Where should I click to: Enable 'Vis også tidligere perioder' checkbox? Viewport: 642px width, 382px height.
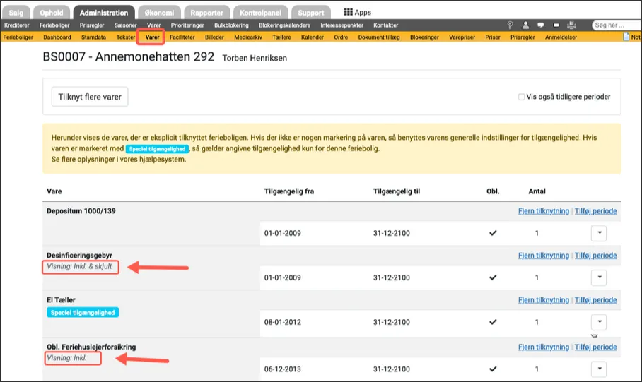click(521, 97)
